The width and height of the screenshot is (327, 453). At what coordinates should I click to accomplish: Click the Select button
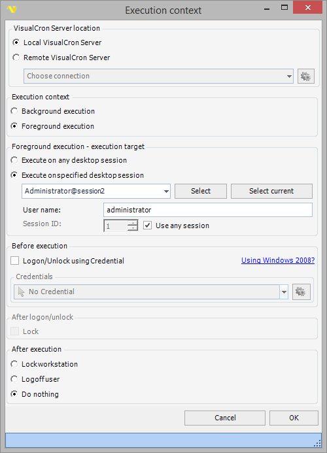201,191
